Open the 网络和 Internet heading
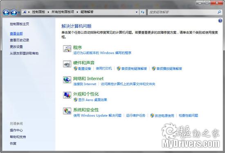The width and height of the screenshot is (225, 153). 88,79
